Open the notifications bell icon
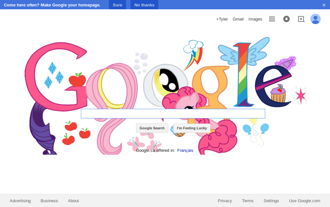 click(286, 19)
